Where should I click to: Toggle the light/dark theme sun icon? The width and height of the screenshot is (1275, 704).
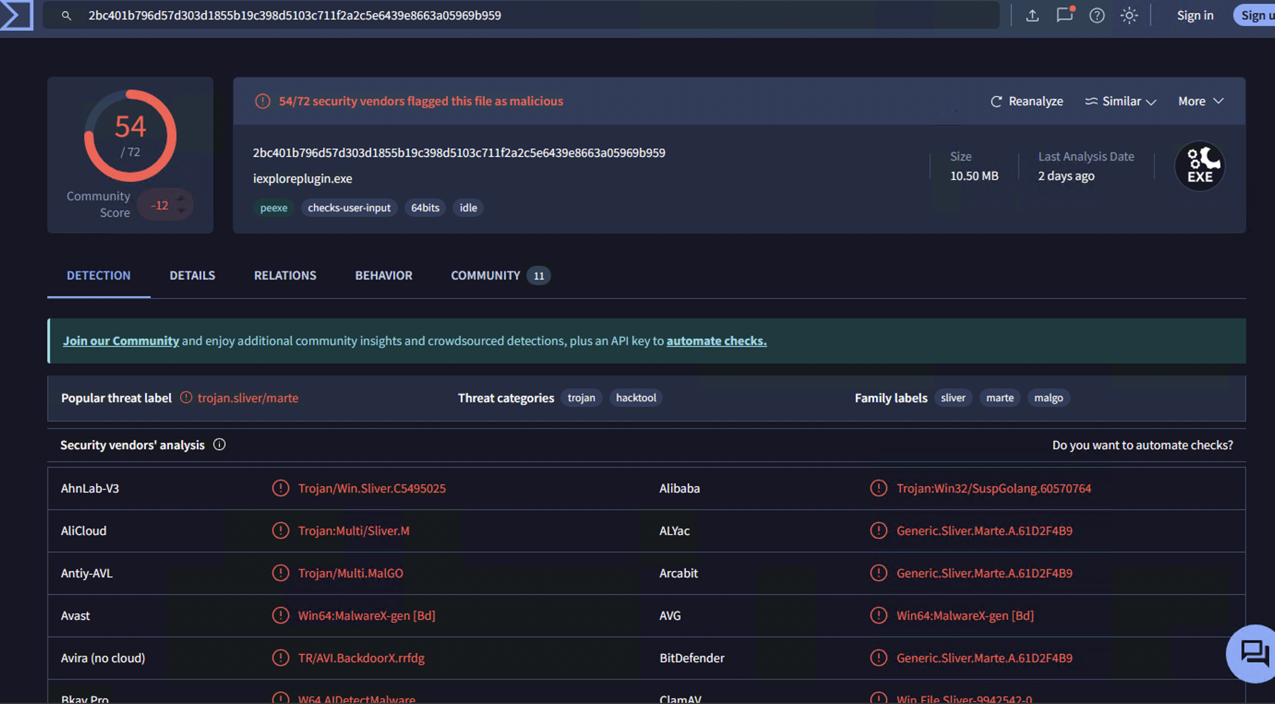pyautogui.click(x=1129, y=15)
